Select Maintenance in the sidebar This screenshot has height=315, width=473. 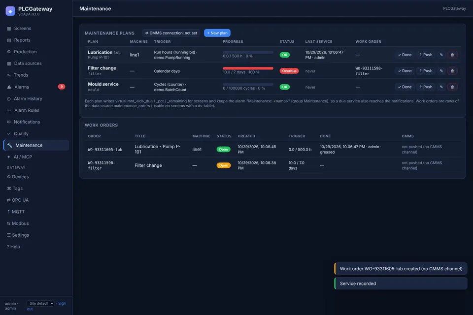pyautogui.click(x=36, y=145)
